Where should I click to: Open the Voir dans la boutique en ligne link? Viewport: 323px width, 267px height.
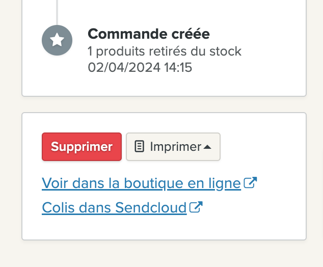click(x=141, y=183)
